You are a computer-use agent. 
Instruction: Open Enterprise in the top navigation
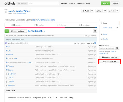(x=81, y=4)
